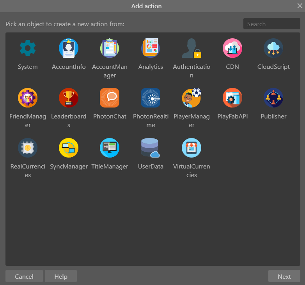Select the Analytics charts icon
The height and width of the screenshot is (285, 305).
click(151, 48)
